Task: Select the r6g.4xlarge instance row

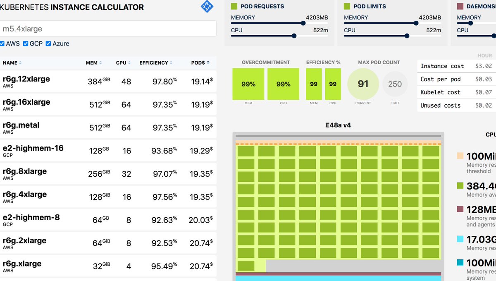Action: click(108, 197)
